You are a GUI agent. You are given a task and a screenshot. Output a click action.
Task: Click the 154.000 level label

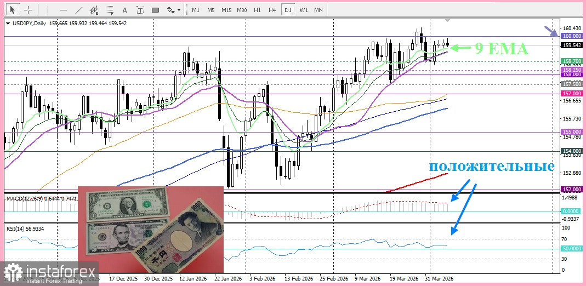tap(572, 151)
